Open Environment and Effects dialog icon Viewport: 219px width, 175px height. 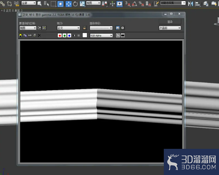(123, 28)
